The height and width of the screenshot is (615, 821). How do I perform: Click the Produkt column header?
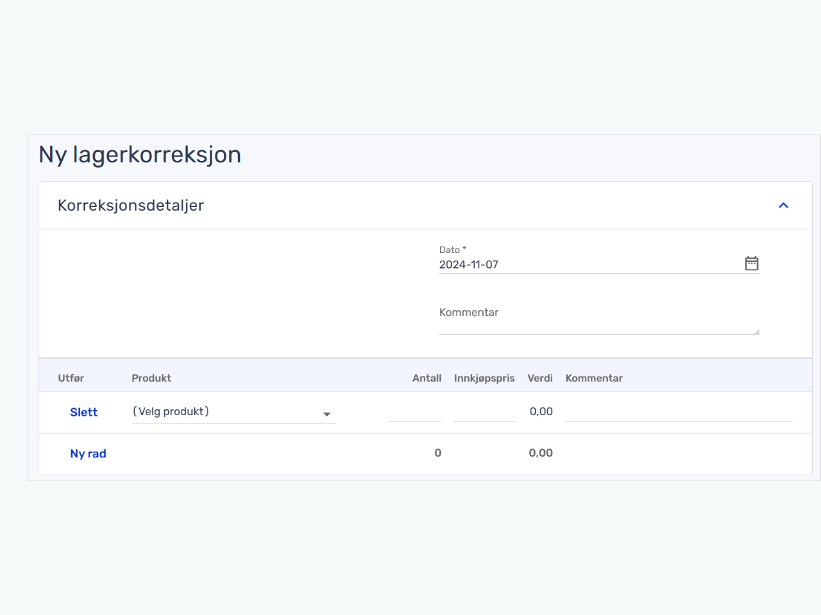pos(151,378)
